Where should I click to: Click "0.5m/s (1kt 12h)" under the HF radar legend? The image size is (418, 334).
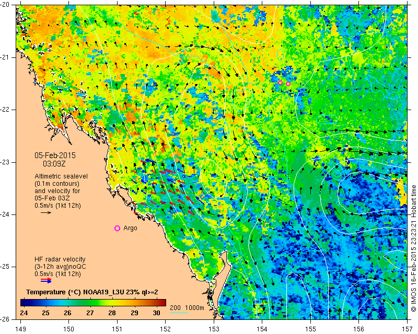57,274
